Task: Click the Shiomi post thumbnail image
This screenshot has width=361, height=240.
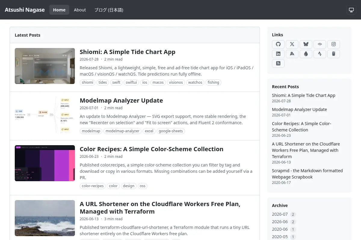Action: (45, 66)
